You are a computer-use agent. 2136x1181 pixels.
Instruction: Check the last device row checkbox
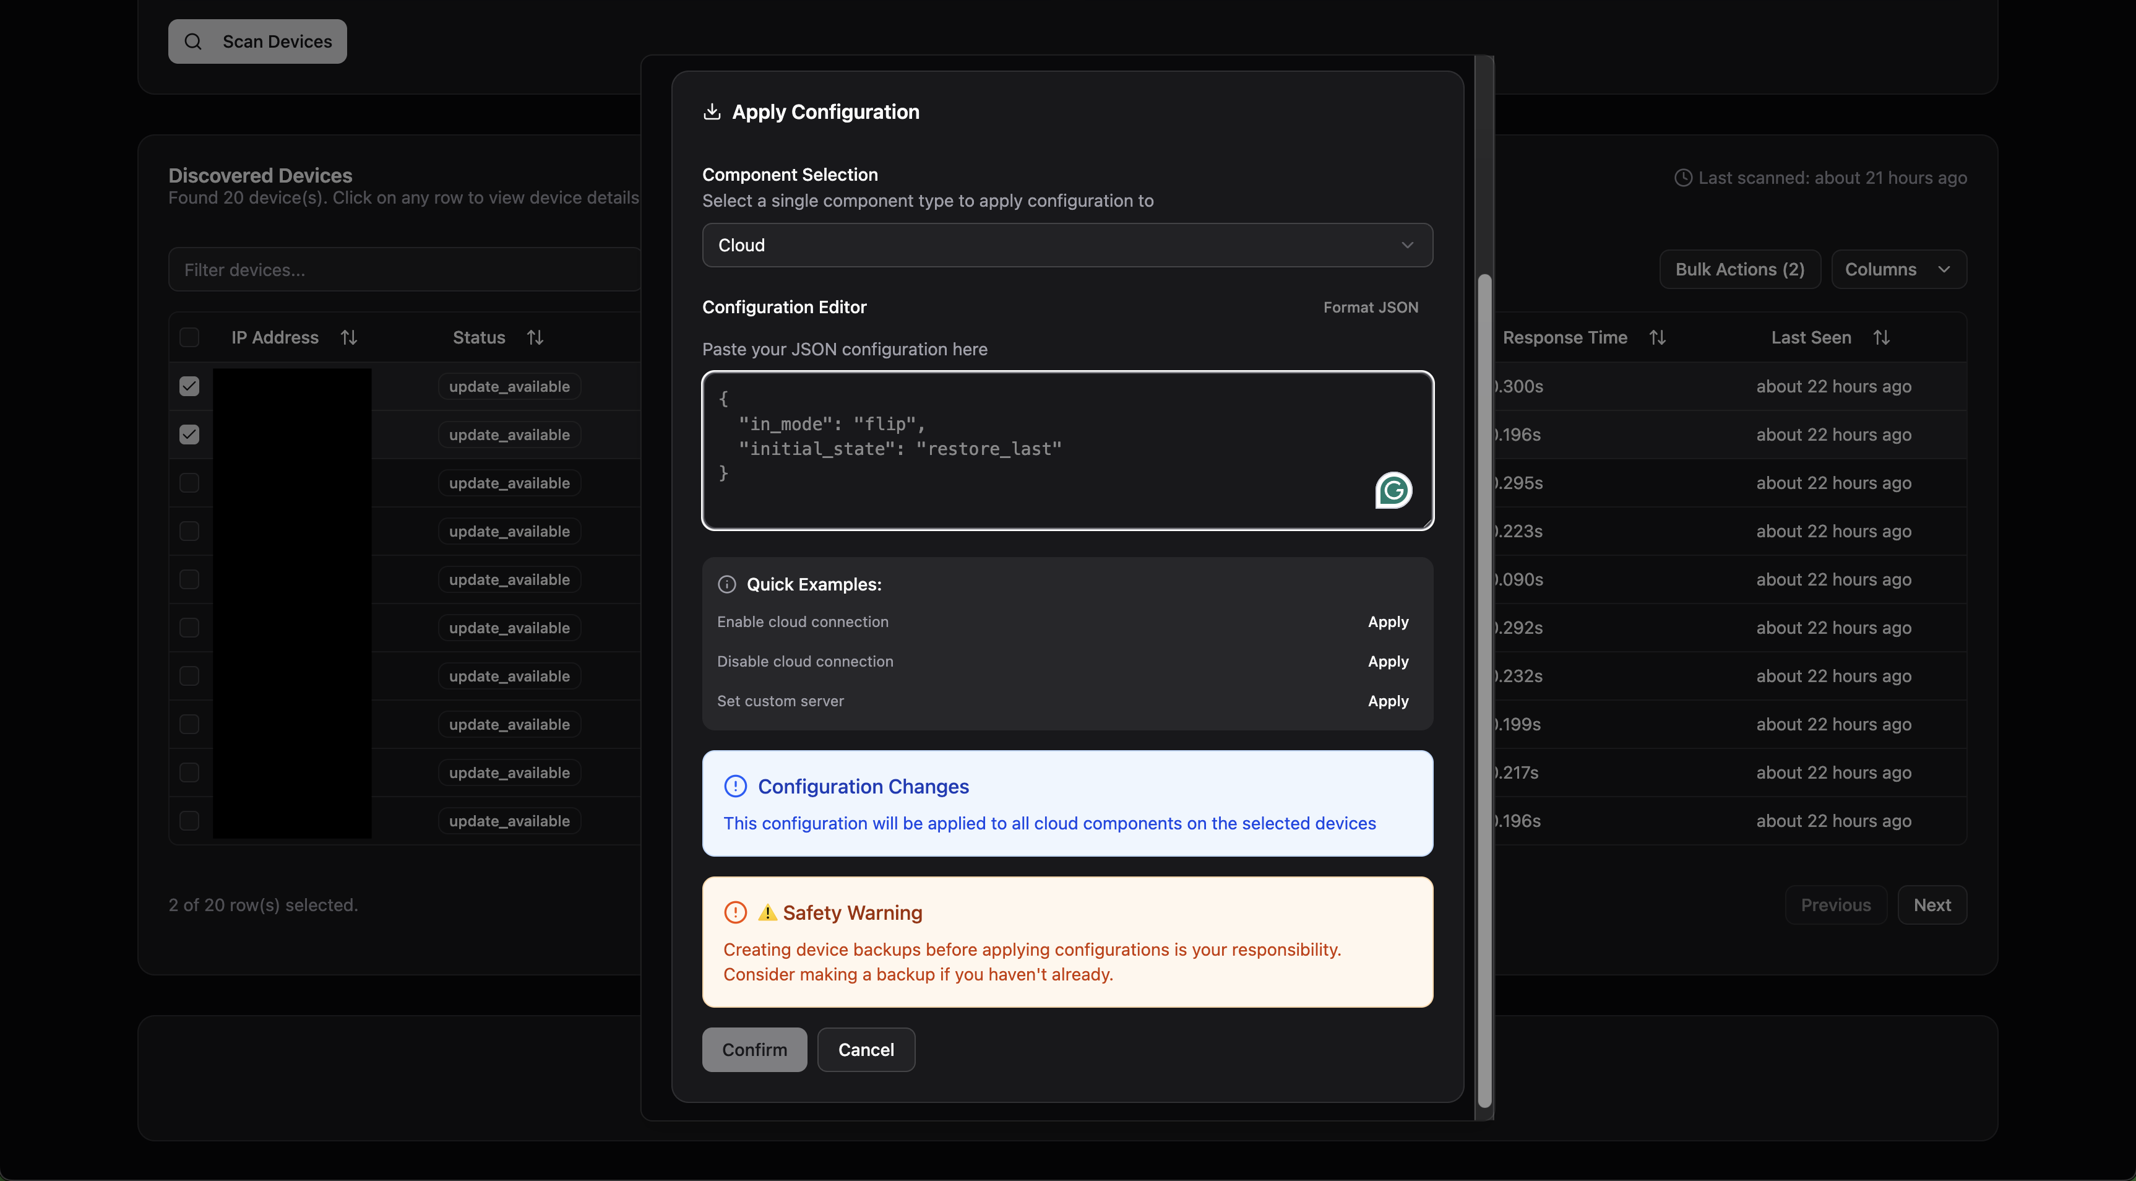pyautogui.click(x=189, y=821)
